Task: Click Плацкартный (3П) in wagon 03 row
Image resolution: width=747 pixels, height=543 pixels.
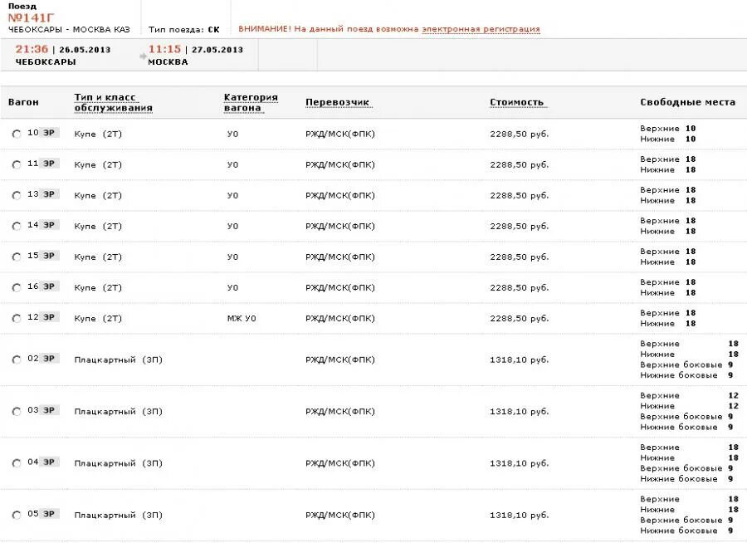Action: (118, 412)
